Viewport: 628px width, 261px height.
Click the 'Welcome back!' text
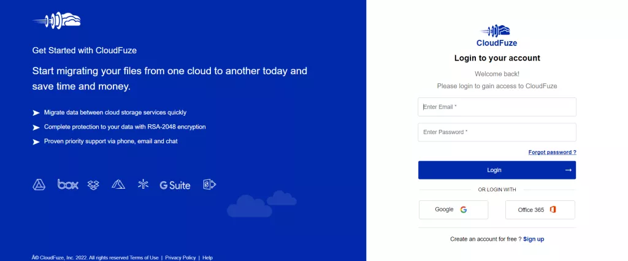coord(497,74)
